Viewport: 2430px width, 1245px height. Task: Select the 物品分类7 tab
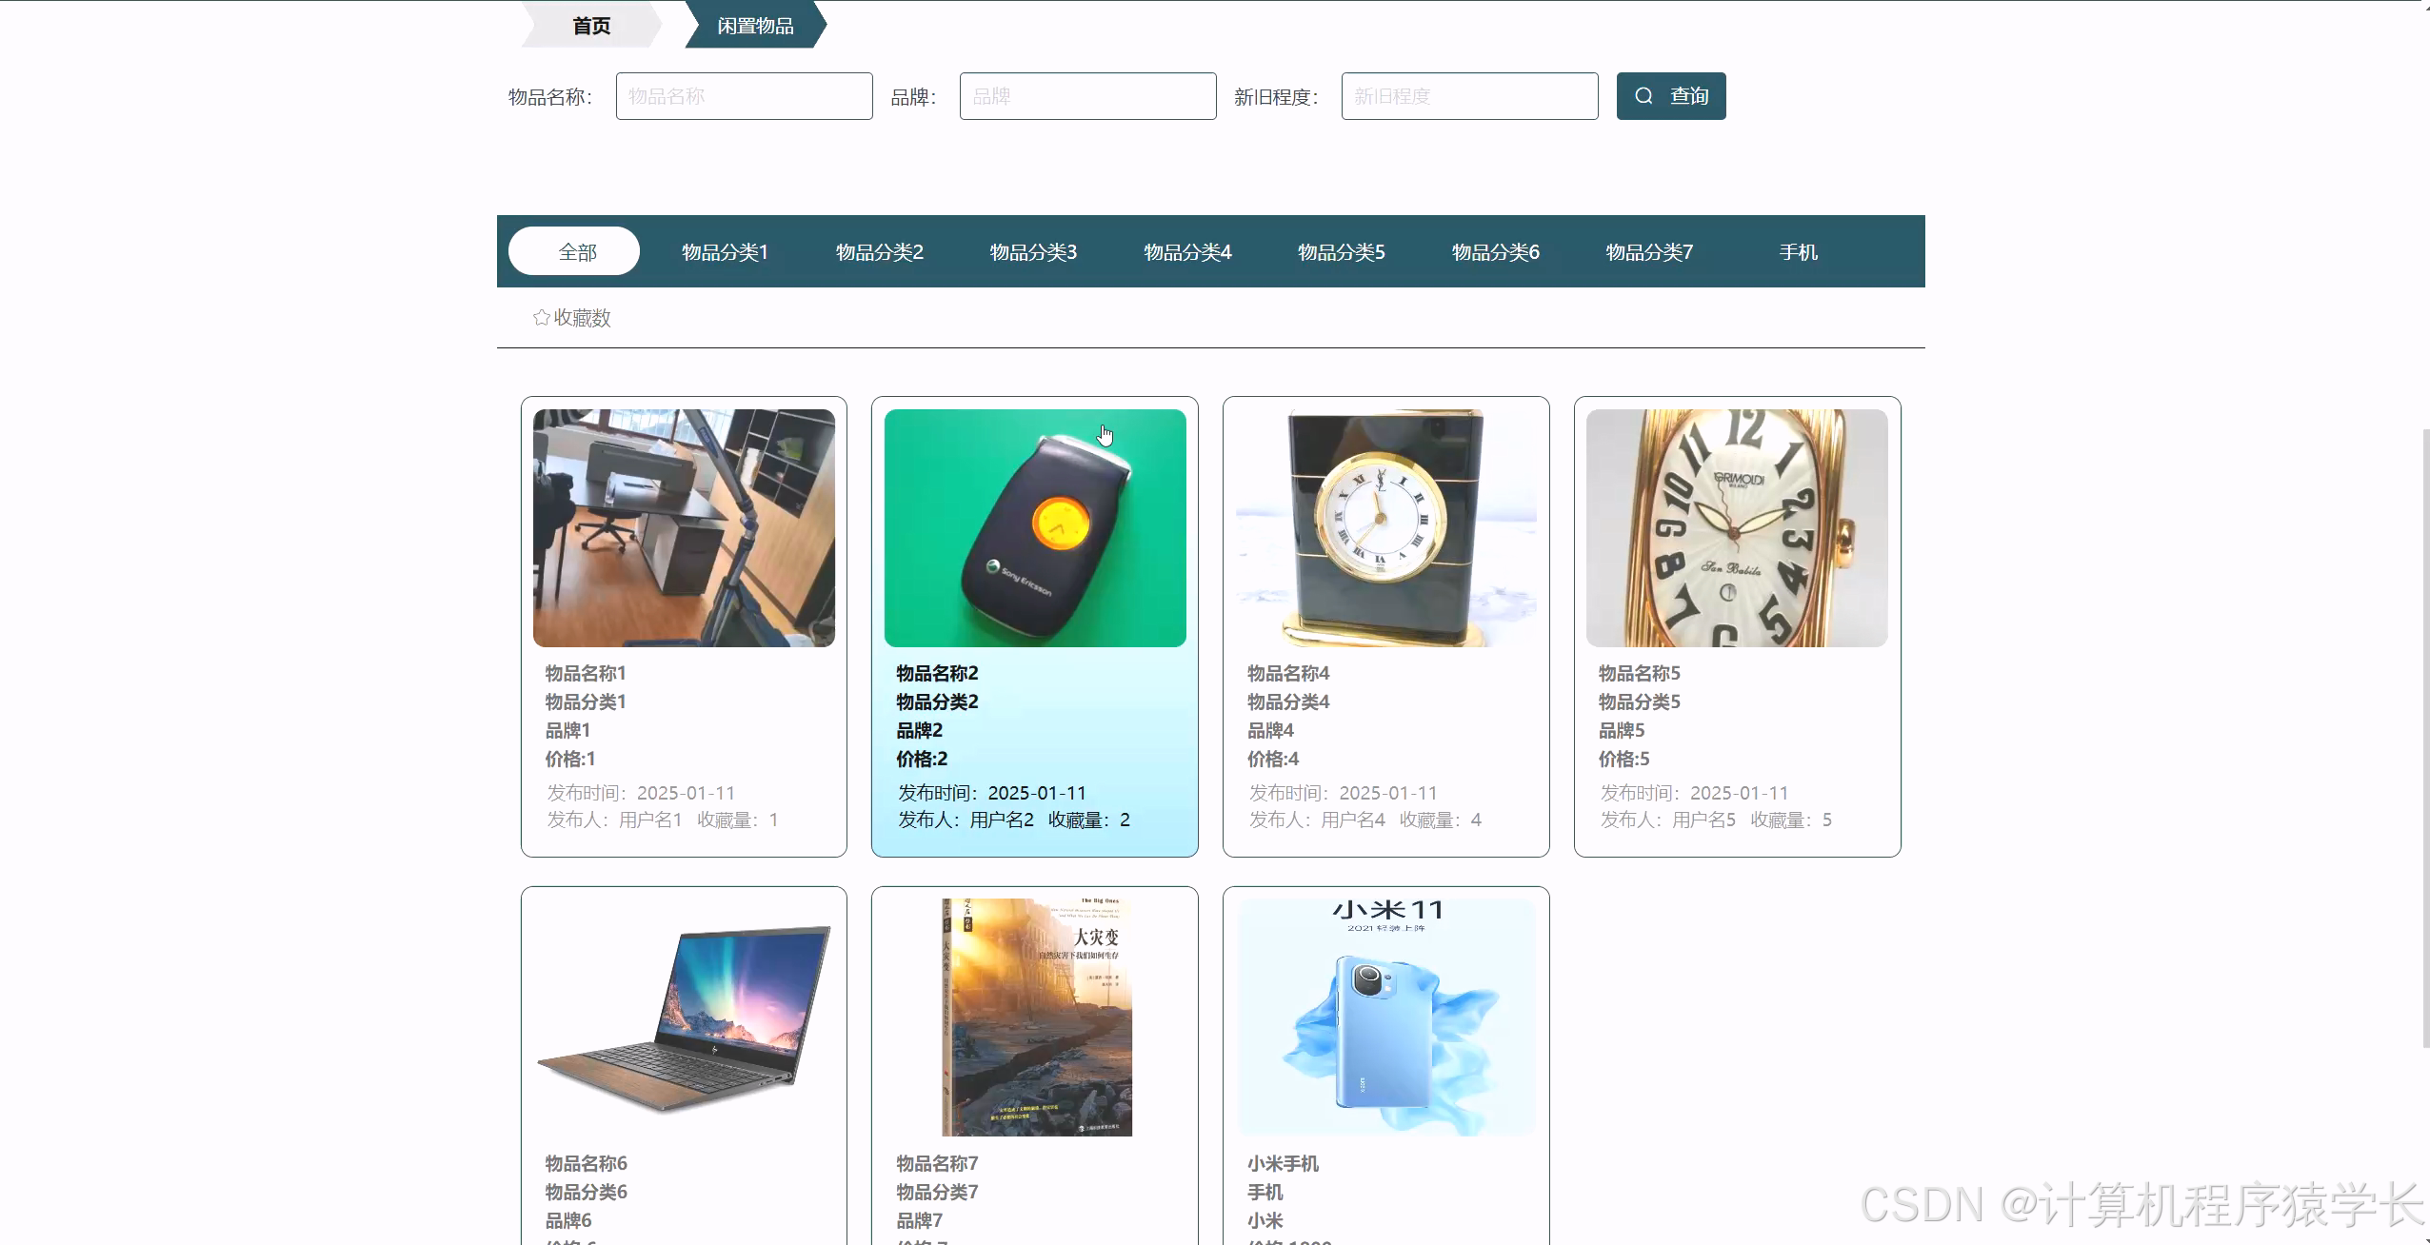(1649, 252)
